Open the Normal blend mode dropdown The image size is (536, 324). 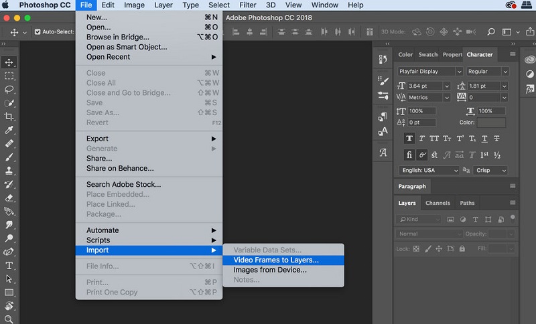[429, 234]
